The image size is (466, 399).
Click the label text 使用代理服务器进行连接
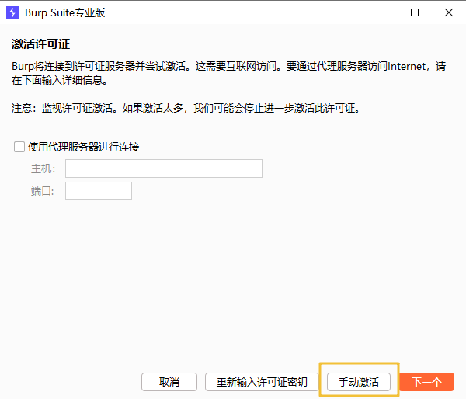point(84,147)
